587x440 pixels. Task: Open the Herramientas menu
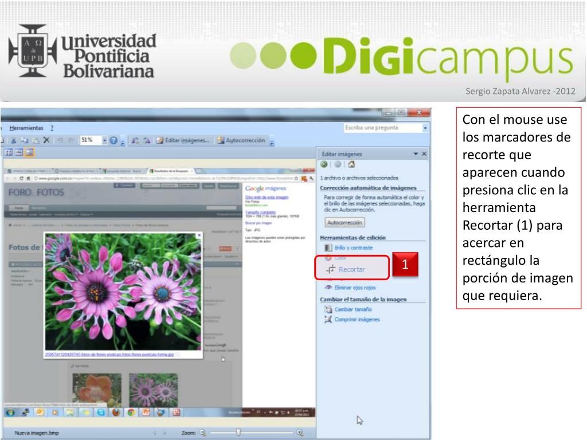pyautogui.click(x=26, y=128)
